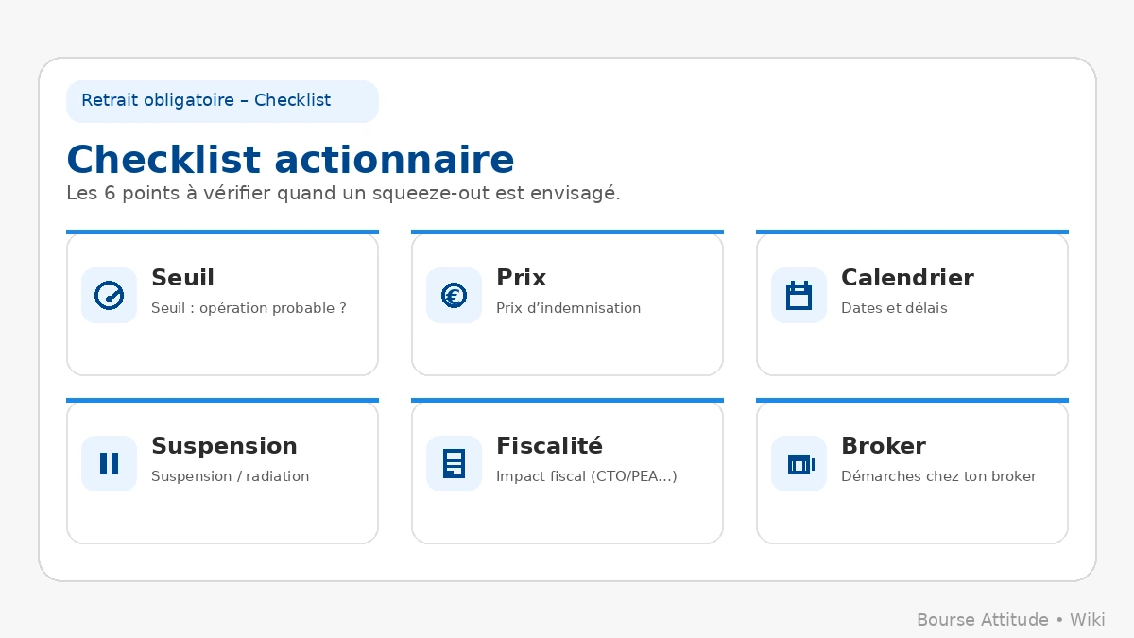Click 'Impact fiscal (CTO/PEA…)' description
Image resolution: width=1134 pixels, height=638 pixels.
coord(586,476)
